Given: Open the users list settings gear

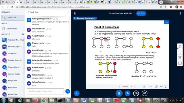Looking at the screenshot, I should (x=23, y=34).
